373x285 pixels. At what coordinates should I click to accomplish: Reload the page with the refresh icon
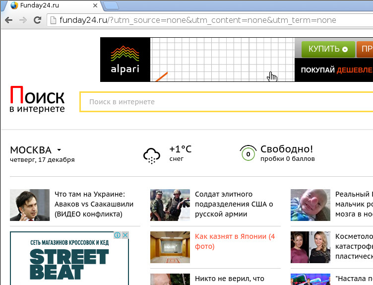coord(37,20)
